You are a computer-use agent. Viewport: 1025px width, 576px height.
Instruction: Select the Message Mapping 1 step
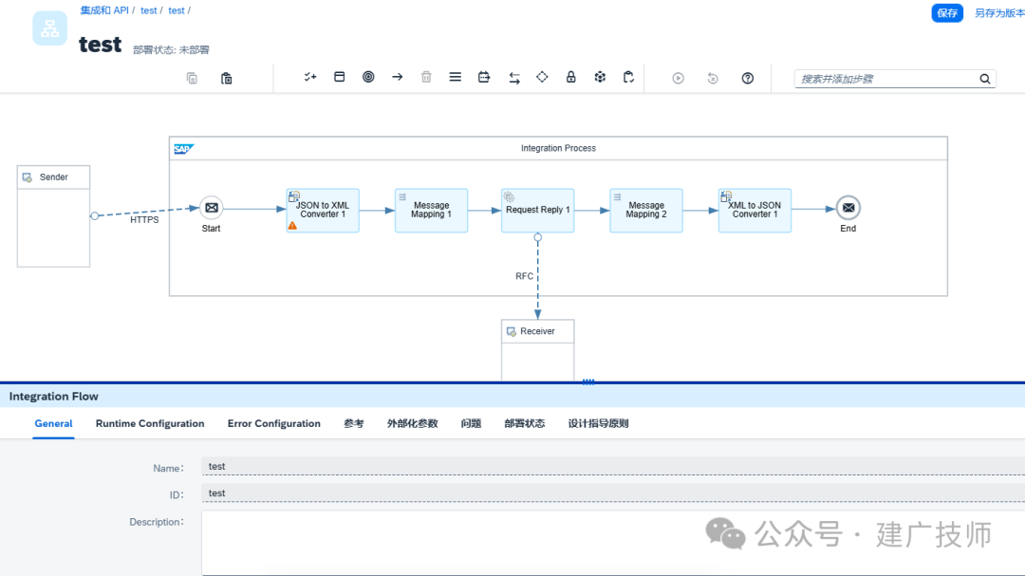(x=432, y=211)
